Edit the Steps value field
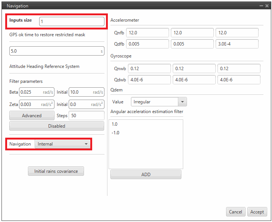 pyautogui.click(x=87, y=116)
